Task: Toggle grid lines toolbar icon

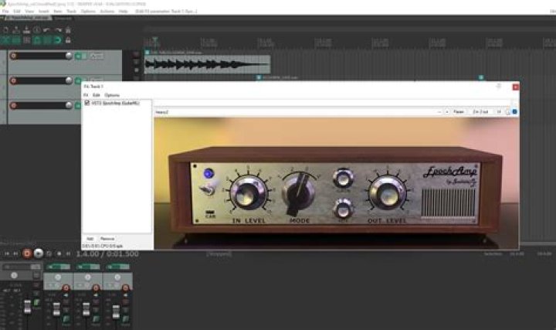Action: click(x=47, y=40)
